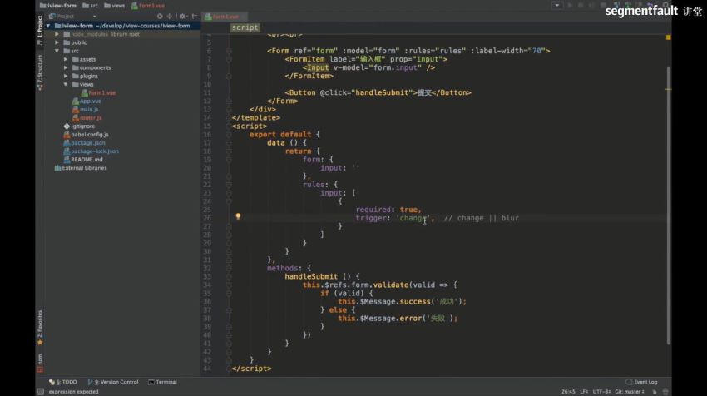Screen dimensions: 707x396
Task: Select App.vue in project tree
Action: [x=87, y=101]
